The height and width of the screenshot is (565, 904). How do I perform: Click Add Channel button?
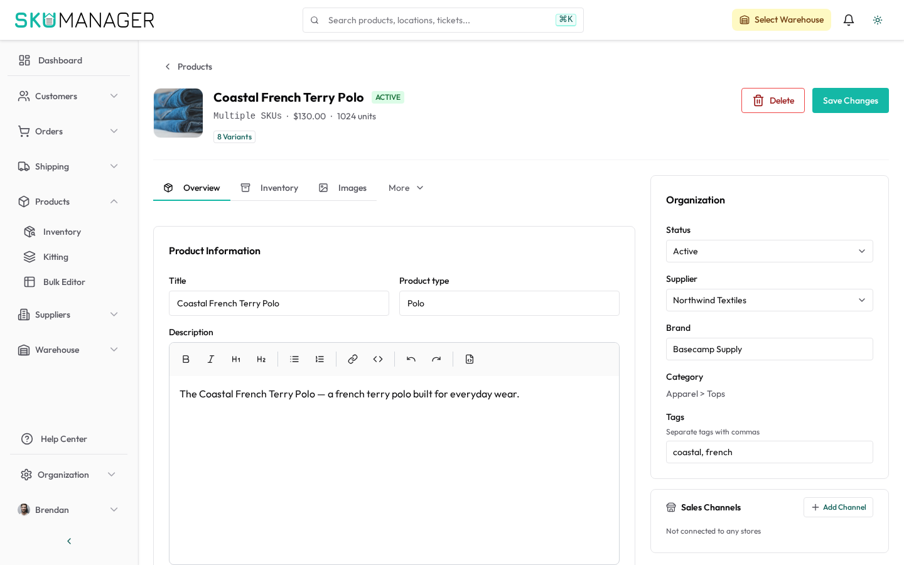(838, 507)
